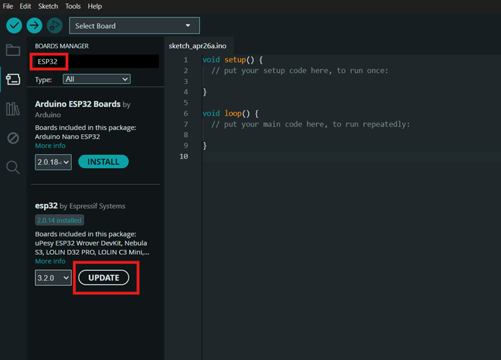Select the Boards Manager sidebar icon
The image size is (501, 360).
(13, 79)
